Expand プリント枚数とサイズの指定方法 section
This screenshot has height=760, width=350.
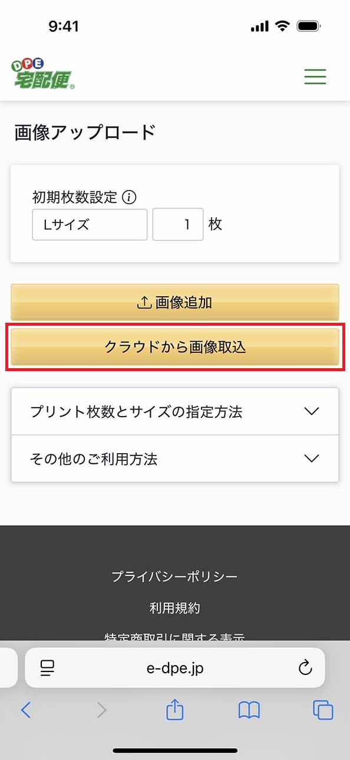pos(175,411)
